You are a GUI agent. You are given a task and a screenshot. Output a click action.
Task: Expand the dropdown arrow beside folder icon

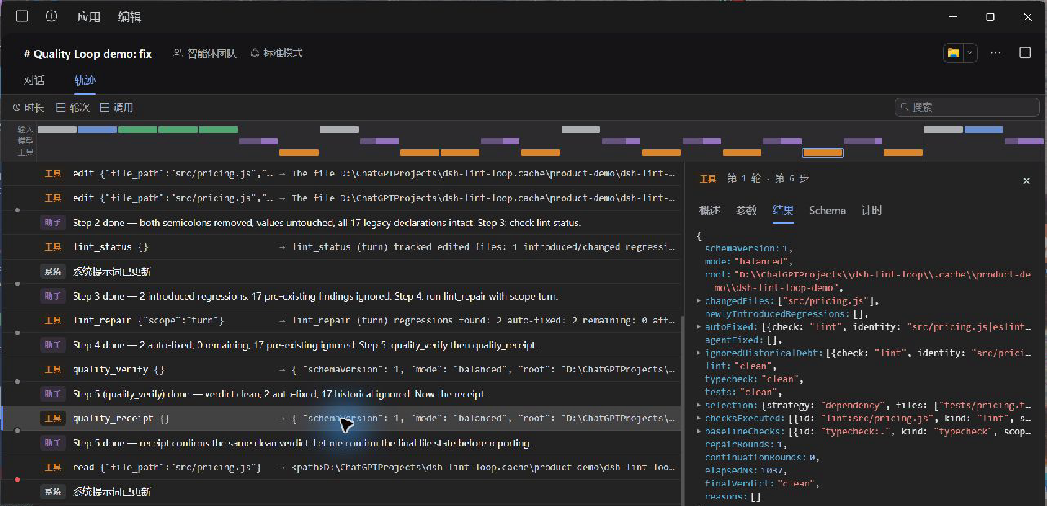tap(969, 53)
